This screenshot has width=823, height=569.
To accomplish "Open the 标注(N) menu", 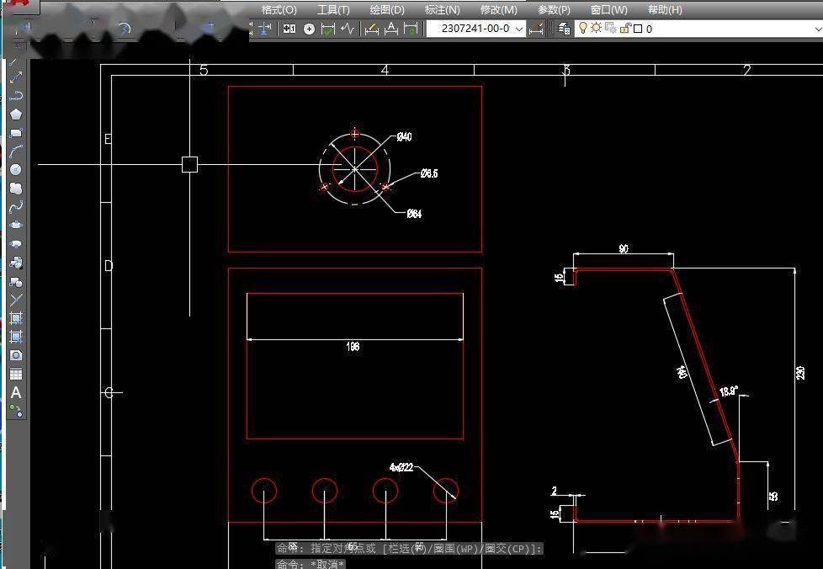I will (x=442, y=10).
